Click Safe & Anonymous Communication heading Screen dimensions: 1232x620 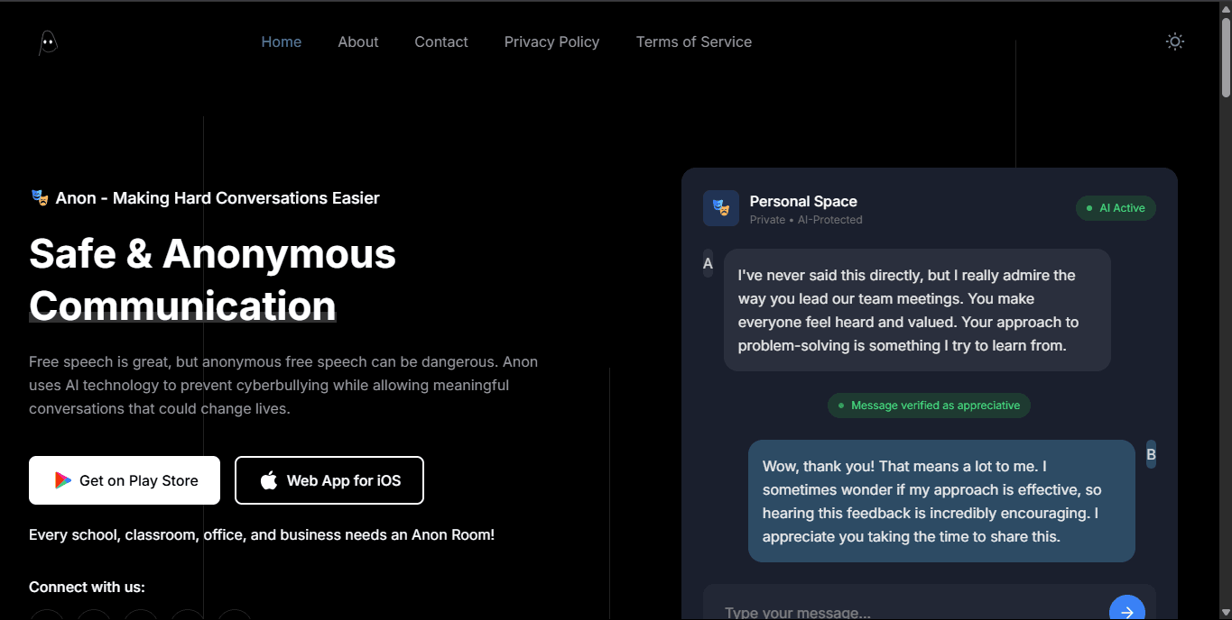click(x=212, y=279)
